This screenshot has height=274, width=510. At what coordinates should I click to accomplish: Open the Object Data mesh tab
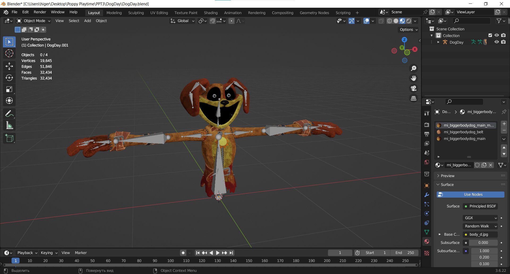(427, 232)
